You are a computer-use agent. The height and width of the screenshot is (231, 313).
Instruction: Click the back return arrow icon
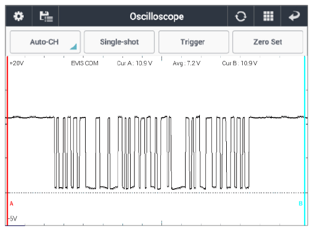tap(294, 16)
